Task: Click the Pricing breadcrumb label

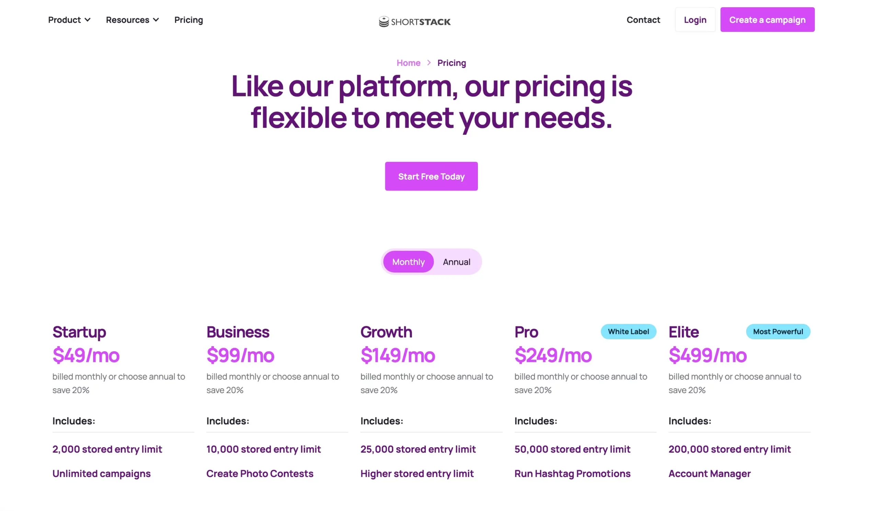Action: 452,63
